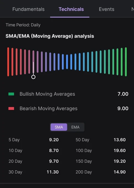This screenshot has width=134, height=188.
Task: Click the rightmost green gauge bar
Action: click(x=126, y=62)
